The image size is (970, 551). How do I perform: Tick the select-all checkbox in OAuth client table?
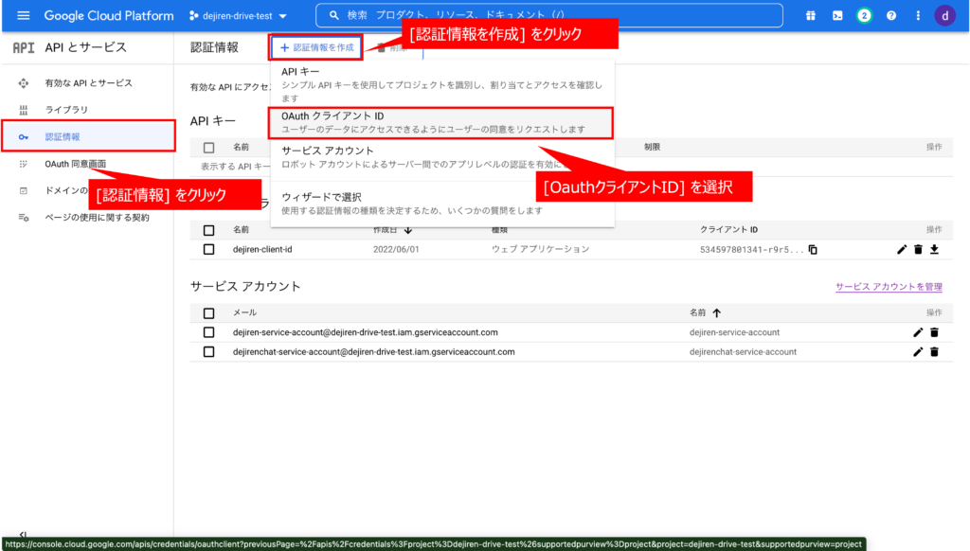click(209, 230)
